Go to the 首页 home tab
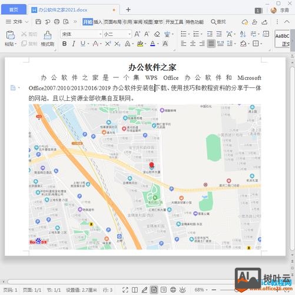This screenshot has width=295, height=295. (x=14, y=9)
